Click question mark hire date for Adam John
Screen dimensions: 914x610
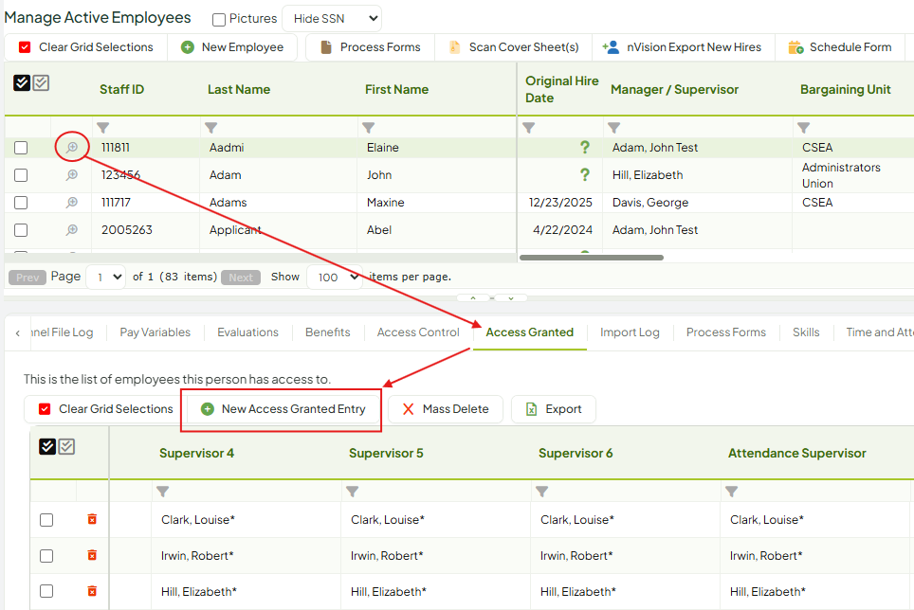585,174
